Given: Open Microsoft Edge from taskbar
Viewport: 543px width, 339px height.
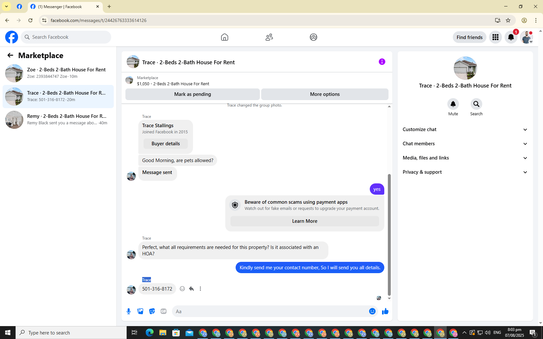Looking at the screenshot, I should [x=149, y=333].
